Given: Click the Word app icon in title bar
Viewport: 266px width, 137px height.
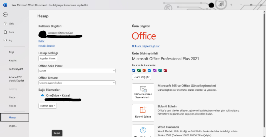Looking at the screenshot, I should [5, 5].
